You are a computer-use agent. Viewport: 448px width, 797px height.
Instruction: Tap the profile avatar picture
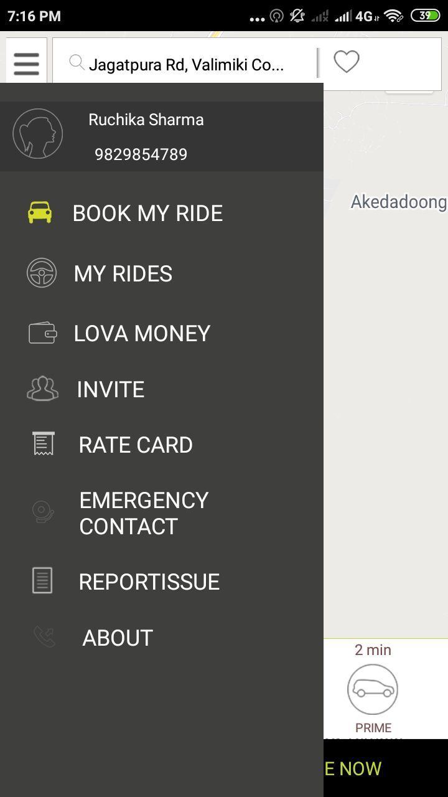(37, 134)
